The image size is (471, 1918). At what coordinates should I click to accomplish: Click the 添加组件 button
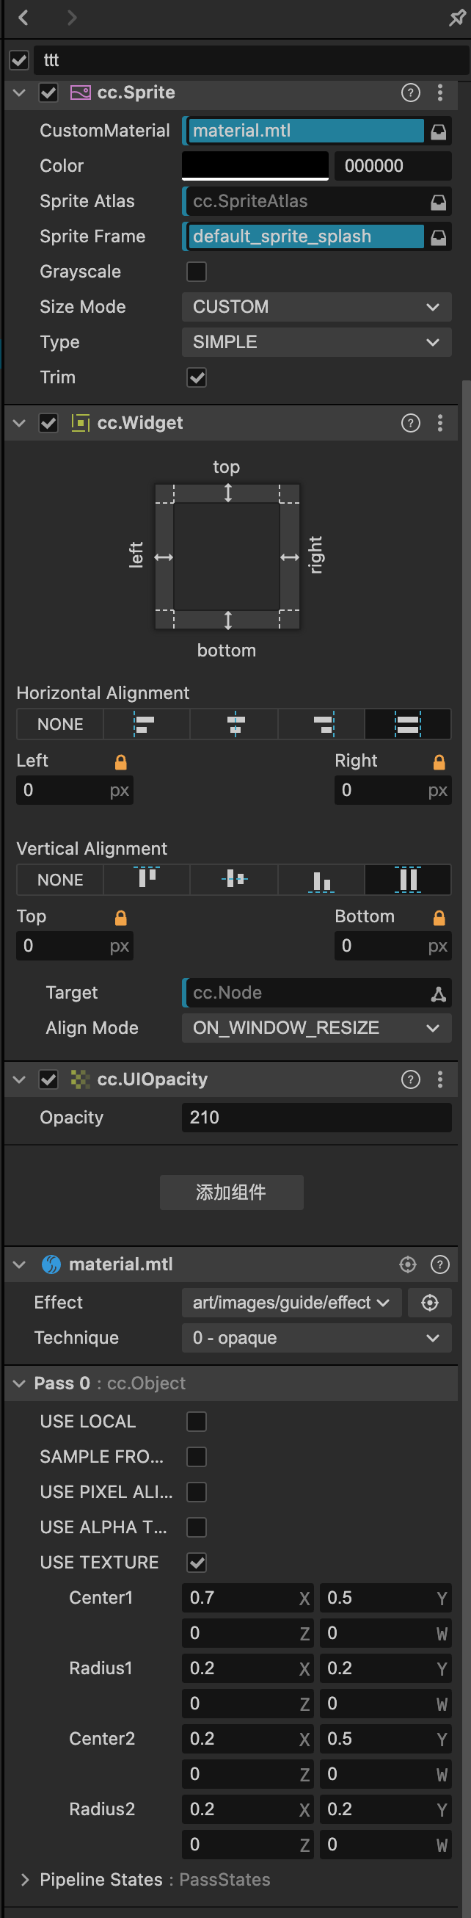pyautogui.click(x=230, y=1192)
